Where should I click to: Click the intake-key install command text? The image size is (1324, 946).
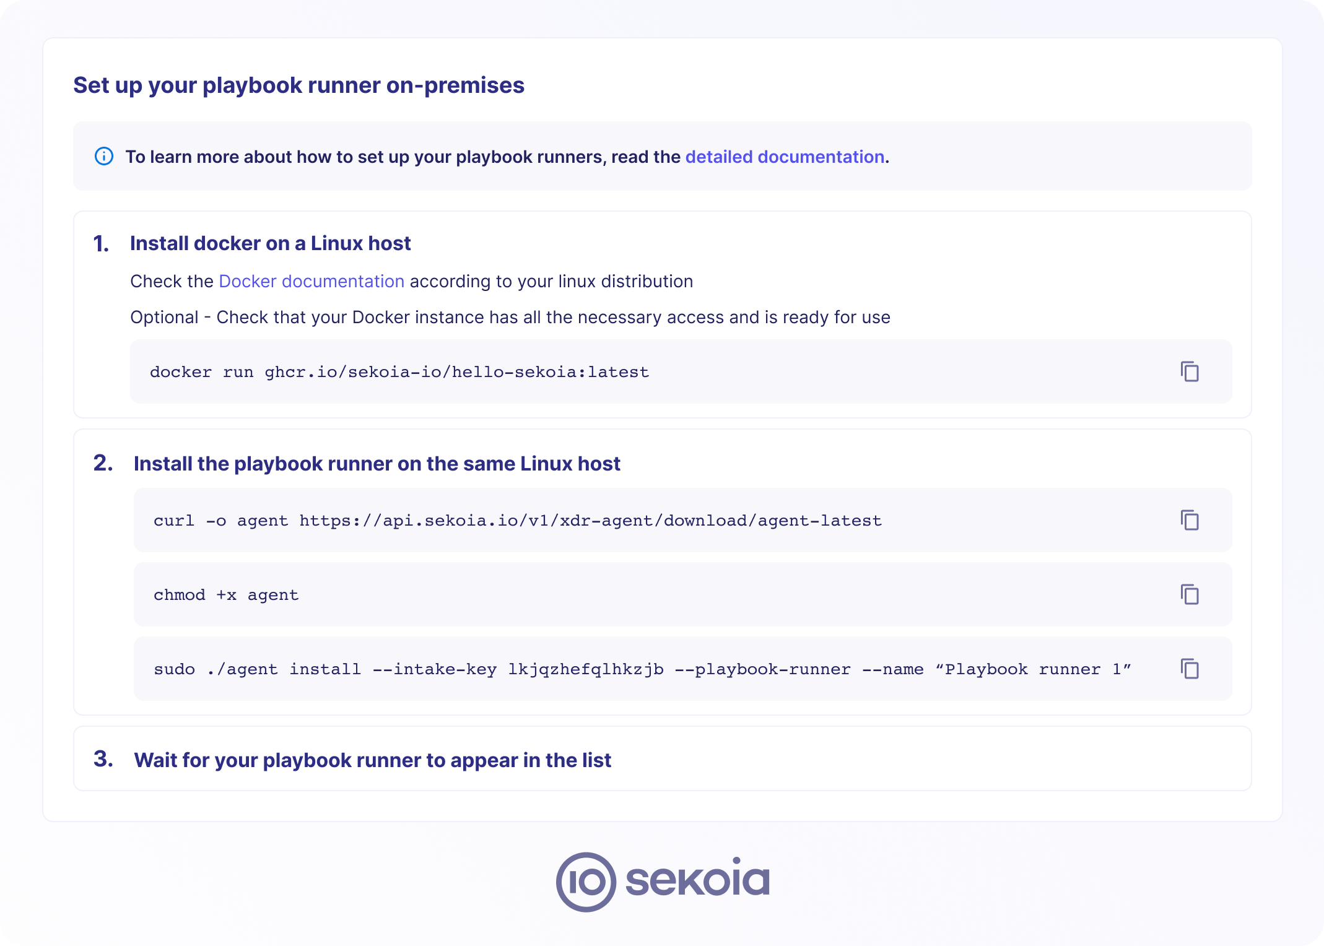click(642, 669)
